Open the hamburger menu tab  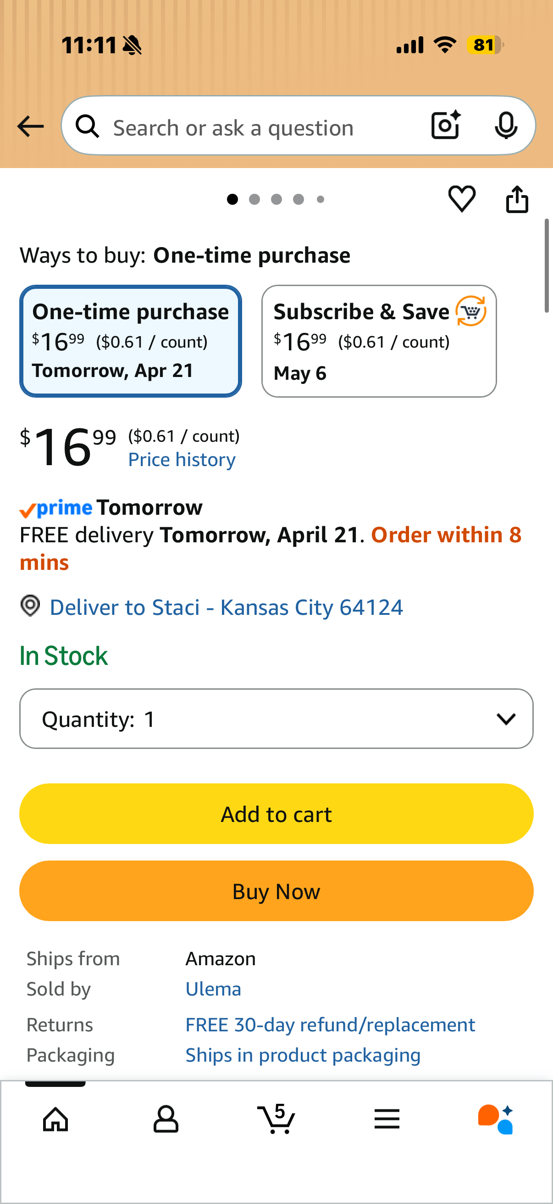[x=387, y=1119]
